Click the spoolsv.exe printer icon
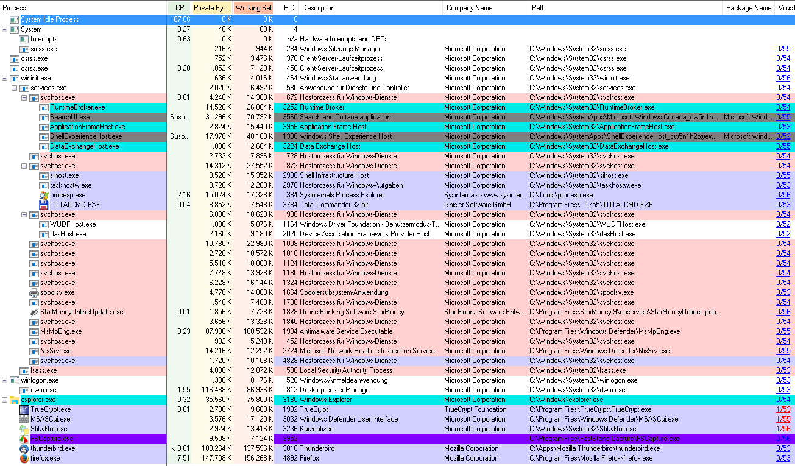 click(x=34, y=292)
